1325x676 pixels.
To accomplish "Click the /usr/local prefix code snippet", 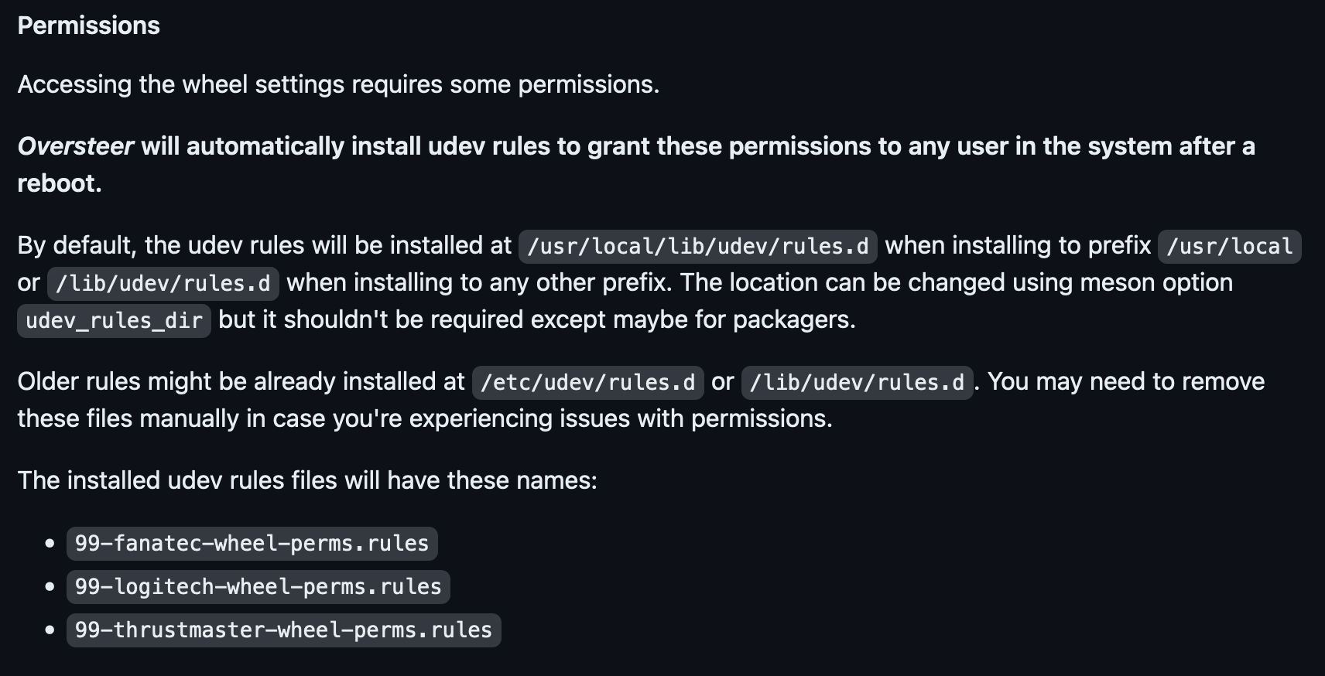I will point(1229,246).
